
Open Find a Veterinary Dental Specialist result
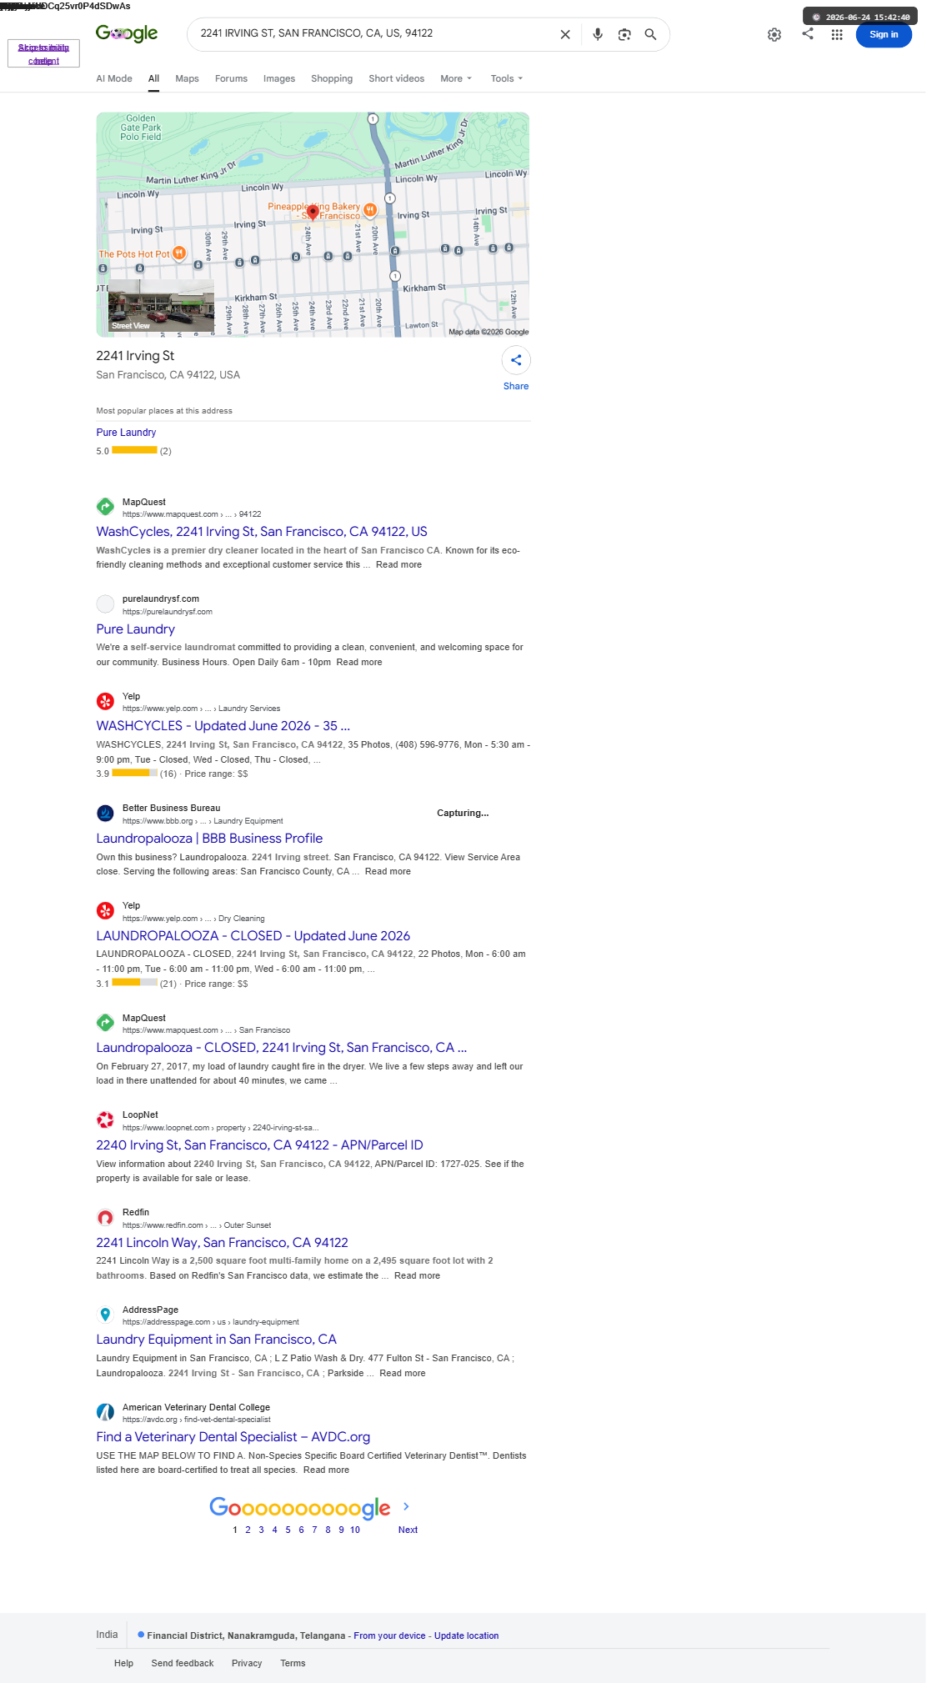pos(233,1436)
